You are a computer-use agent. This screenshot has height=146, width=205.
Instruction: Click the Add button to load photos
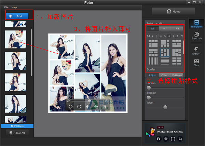click(x=17, y=16)
